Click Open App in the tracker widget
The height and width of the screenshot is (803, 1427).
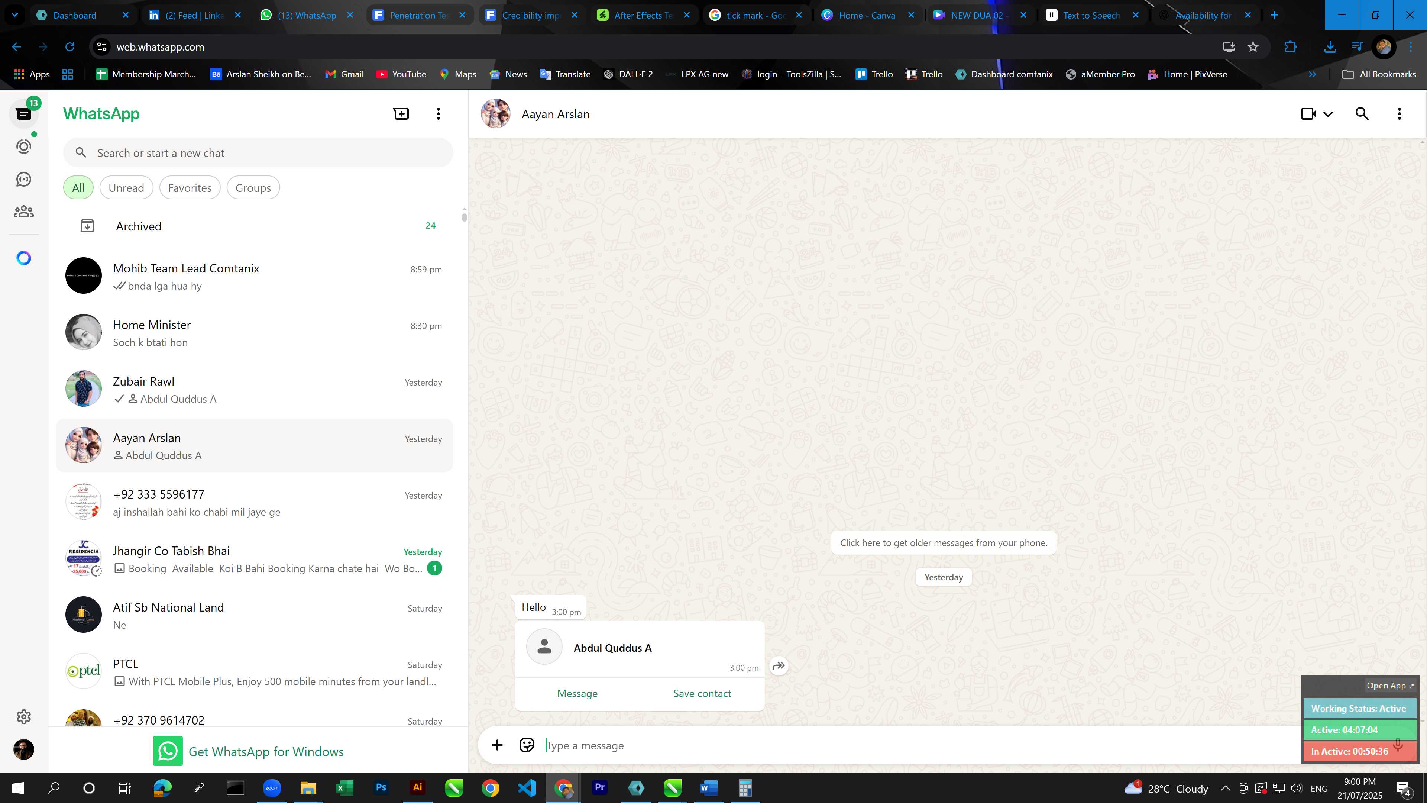[x=1389, y=686]
